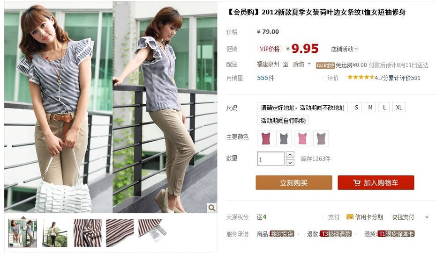The width and height of the screenshot is (436, 253).
Task: Expand payment options arrow beside 快捷支付
Action: [x=427, y=217]
